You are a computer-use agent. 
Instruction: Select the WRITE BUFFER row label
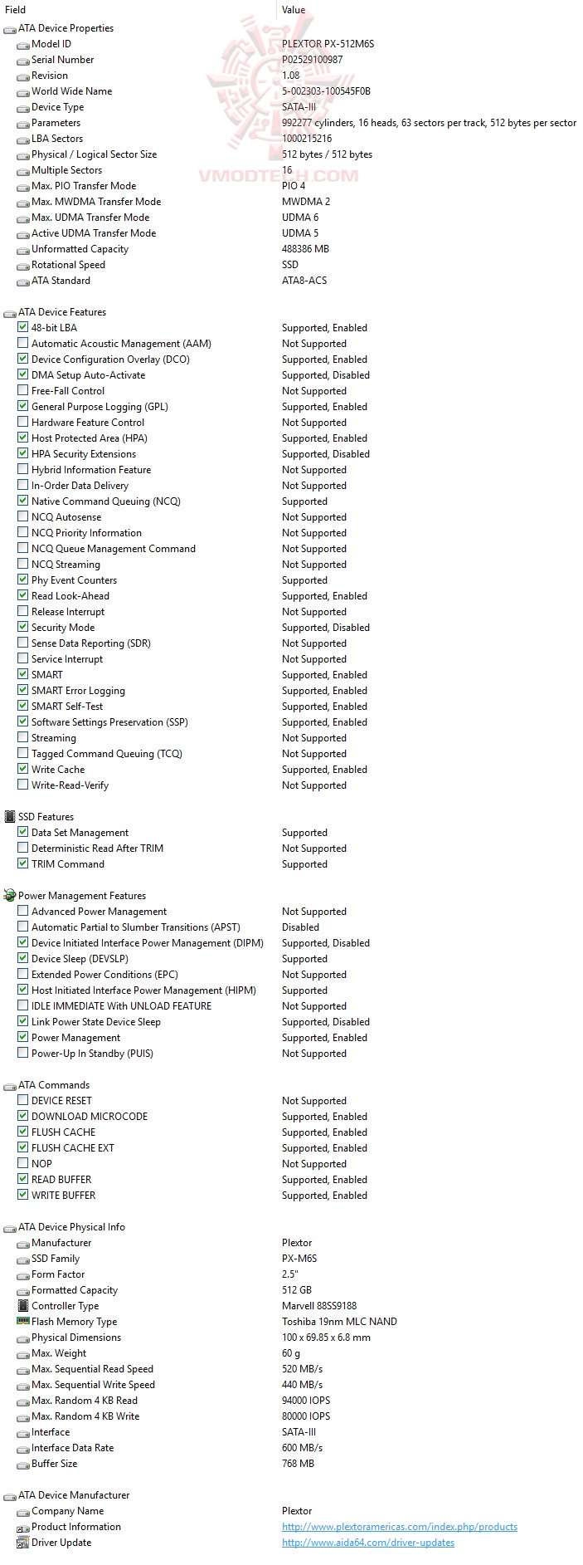(63, 1196)
